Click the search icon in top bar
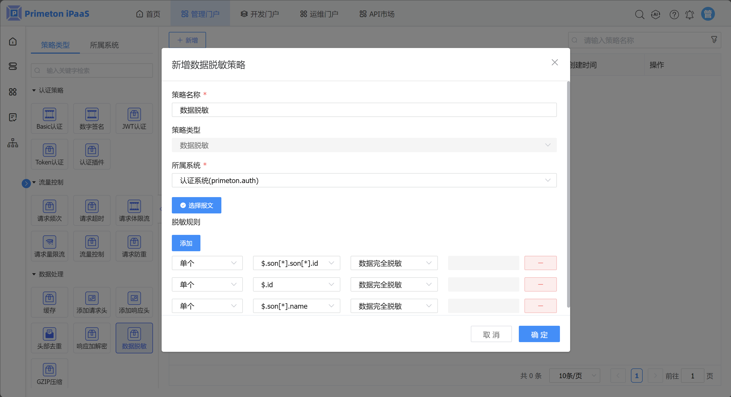This screenshot has width=731, height=397. point(639,14)
